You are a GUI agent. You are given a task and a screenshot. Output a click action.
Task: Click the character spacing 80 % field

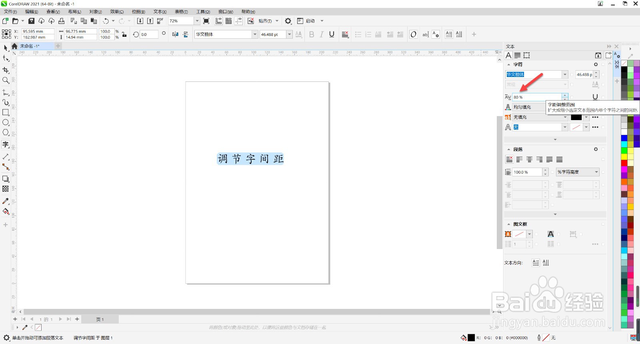coord(537,97)
